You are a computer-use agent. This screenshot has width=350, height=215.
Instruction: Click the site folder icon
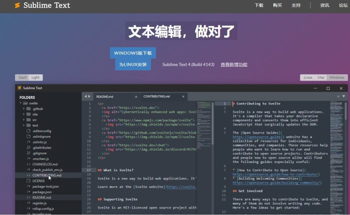coord(29,114)
